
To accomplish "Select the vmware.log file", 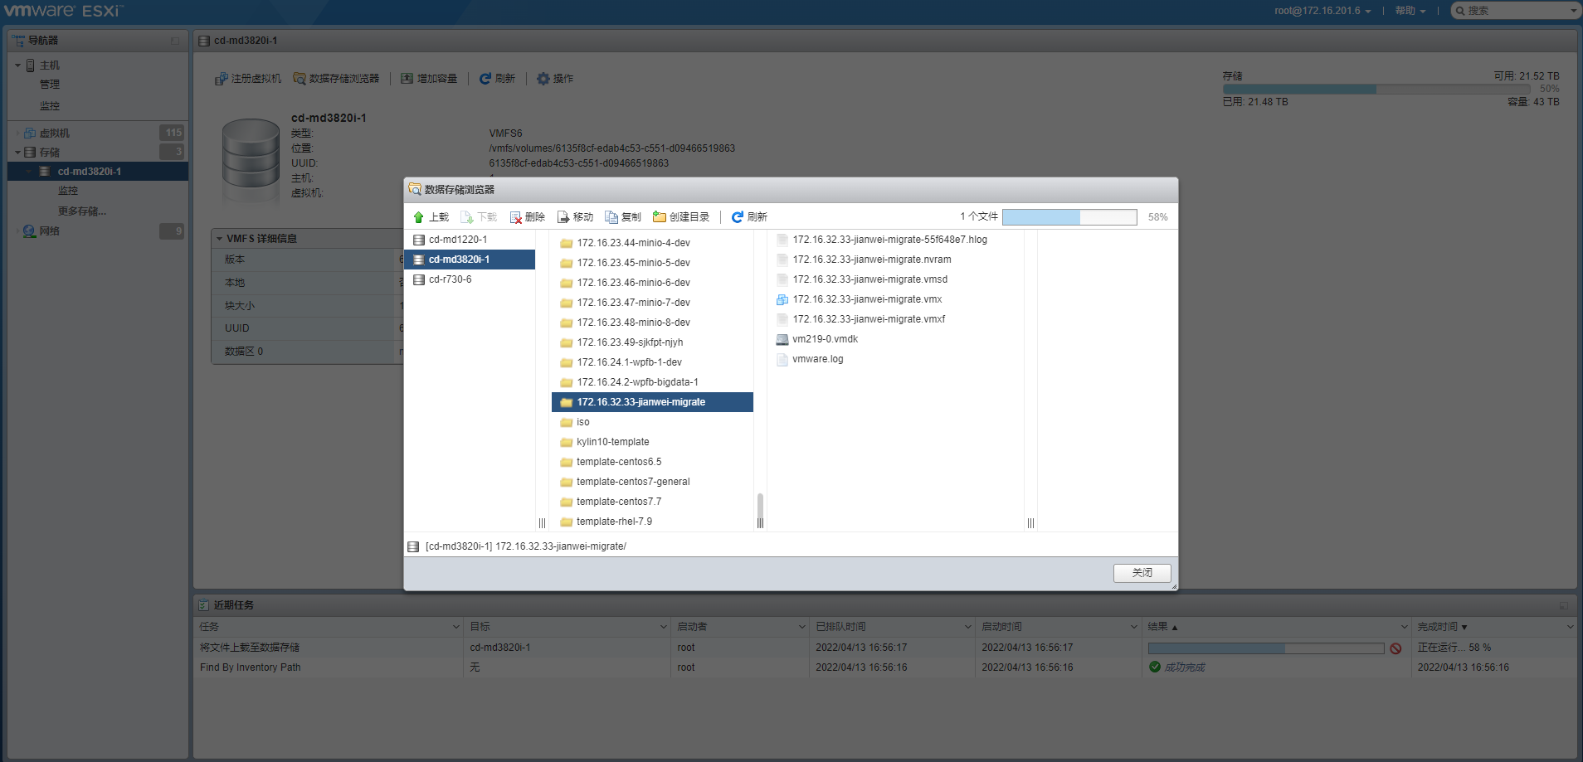I will [896, 359].
